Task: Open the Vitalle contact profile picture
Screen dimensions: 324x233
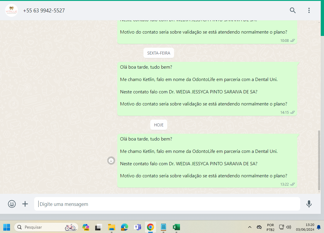Action: tap(11, 10)
